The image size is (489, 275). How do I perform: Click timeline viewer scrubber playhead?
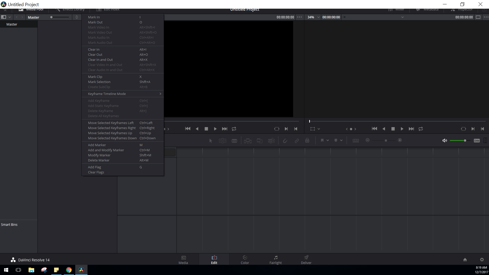[x=309, y=121]
